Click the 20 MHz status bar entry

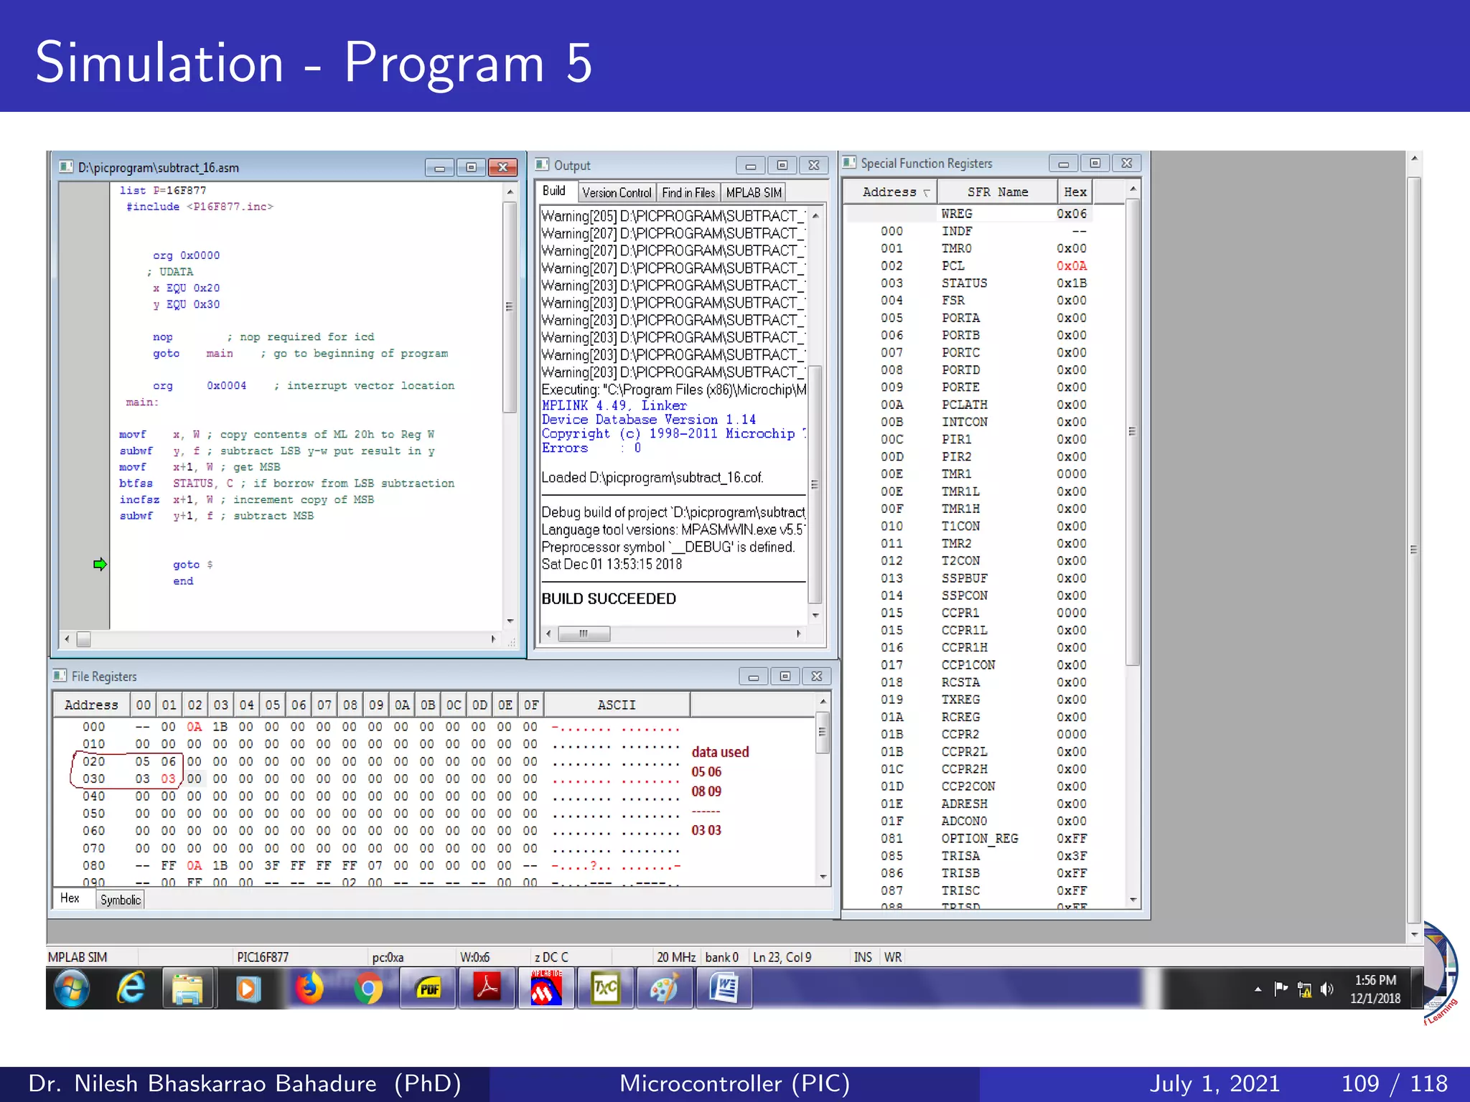[x=676, y=957]
